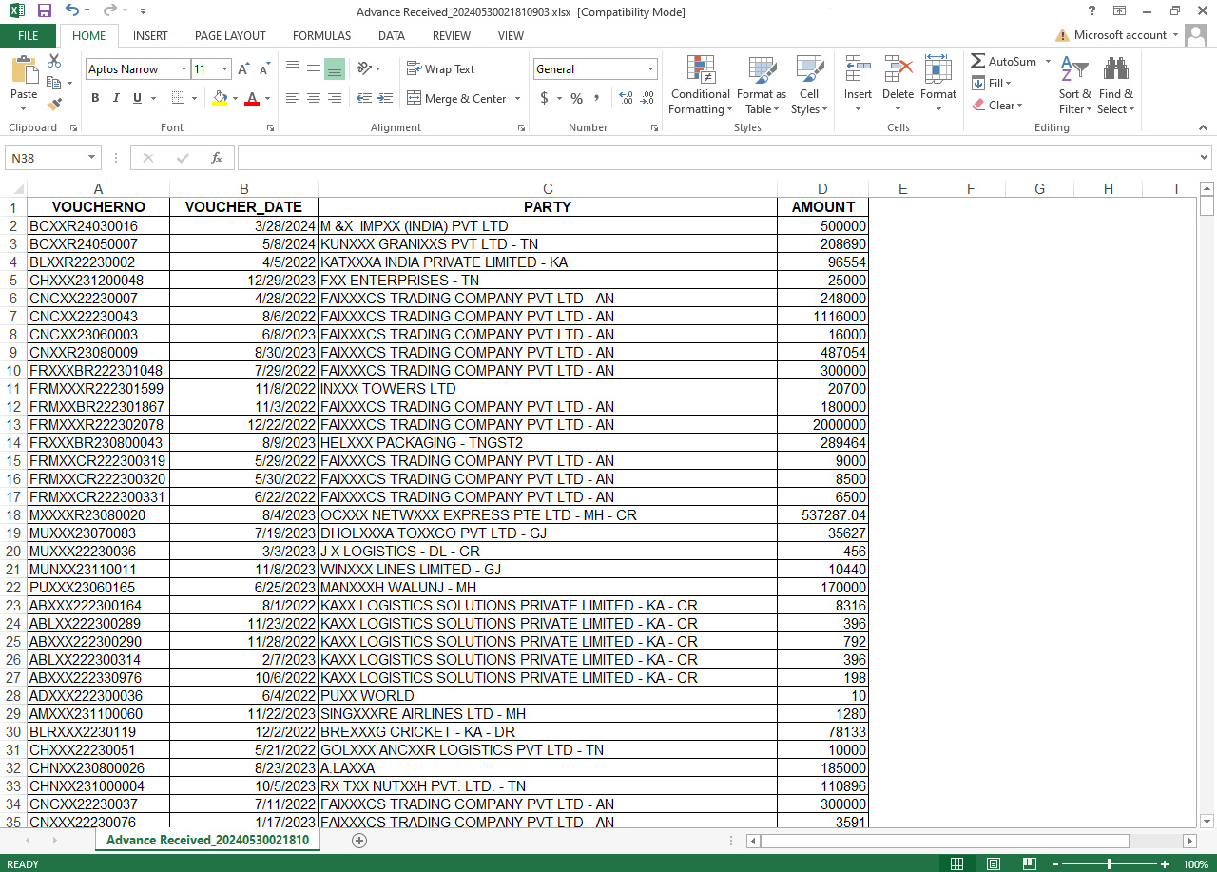Open the PAGE LAYOUT tab

[x=230, y=36]
